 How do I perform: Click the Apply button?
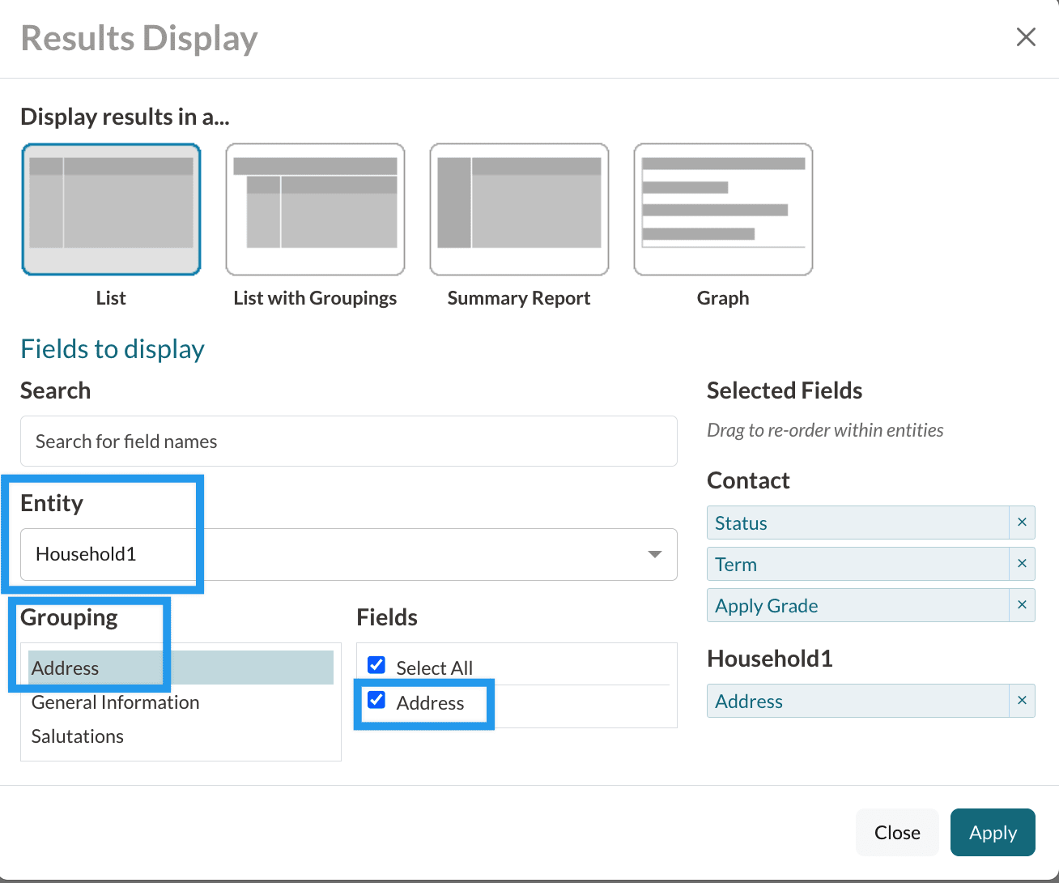992,832
